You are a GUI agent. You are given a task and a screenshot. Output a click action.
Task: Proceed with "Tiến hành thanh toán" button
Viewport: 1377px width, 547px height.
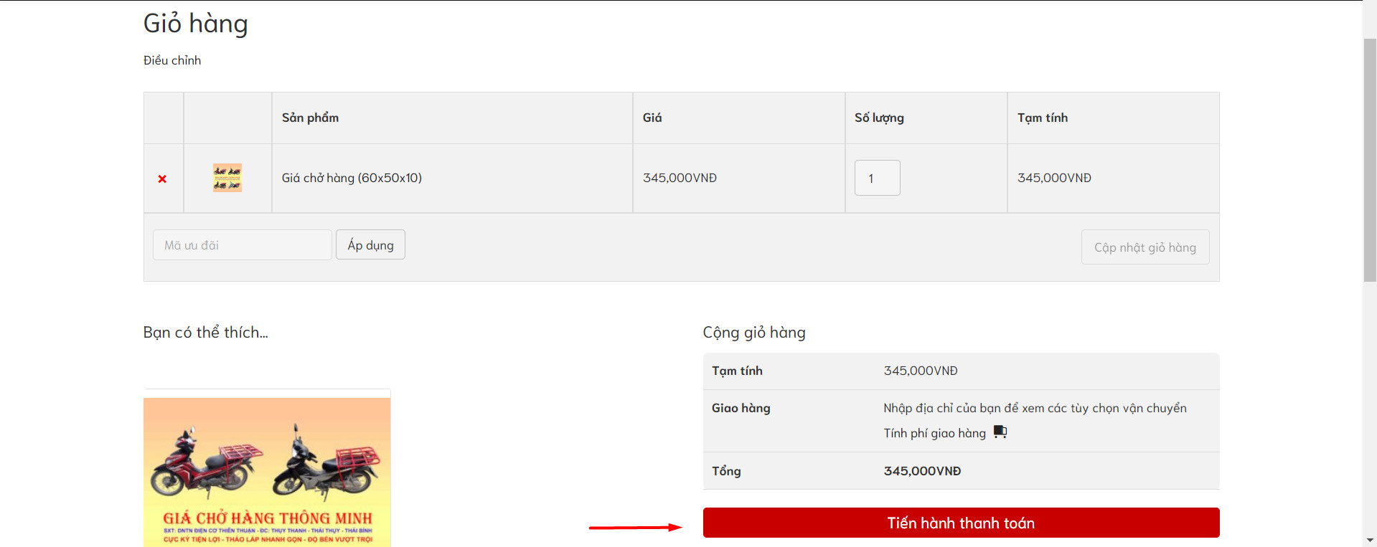coord(961,523)
